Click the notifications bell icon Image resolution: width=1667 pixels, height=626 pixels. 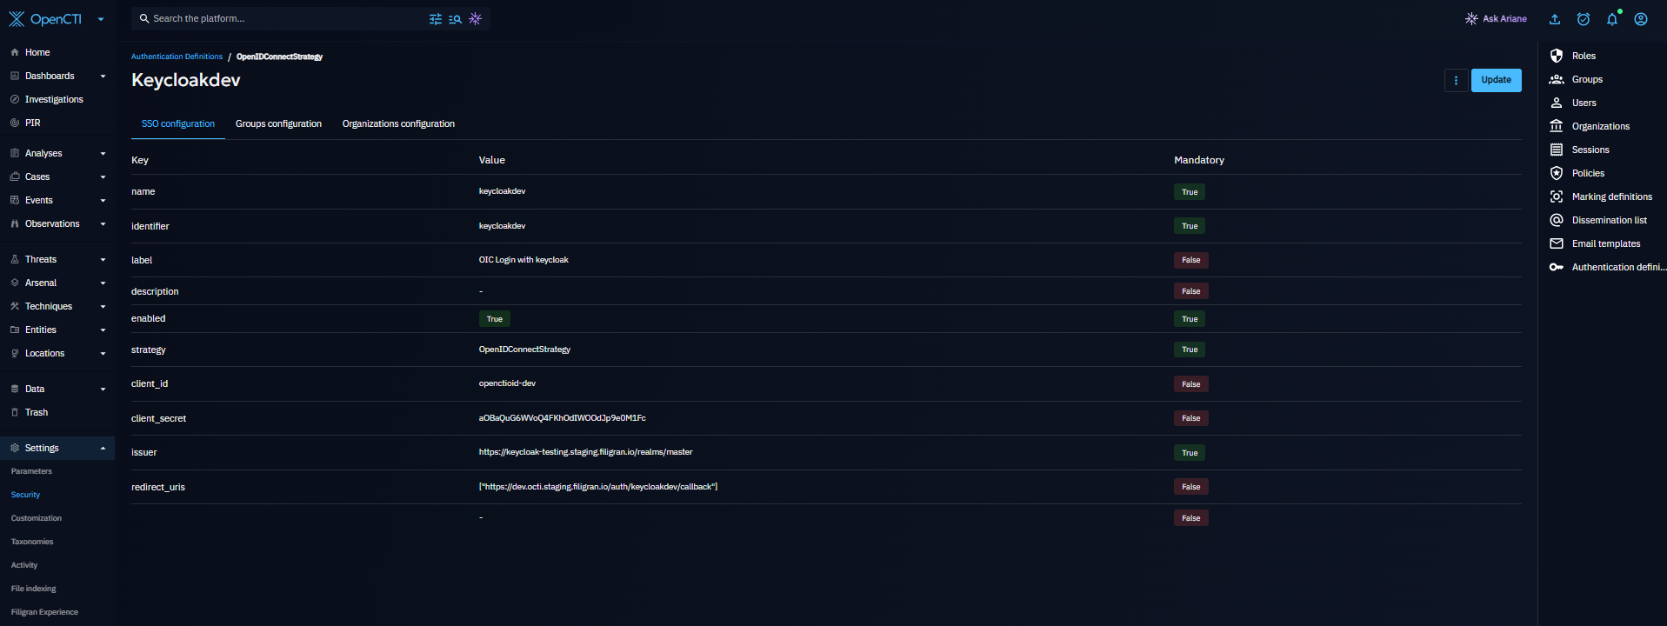(1611, 19)
